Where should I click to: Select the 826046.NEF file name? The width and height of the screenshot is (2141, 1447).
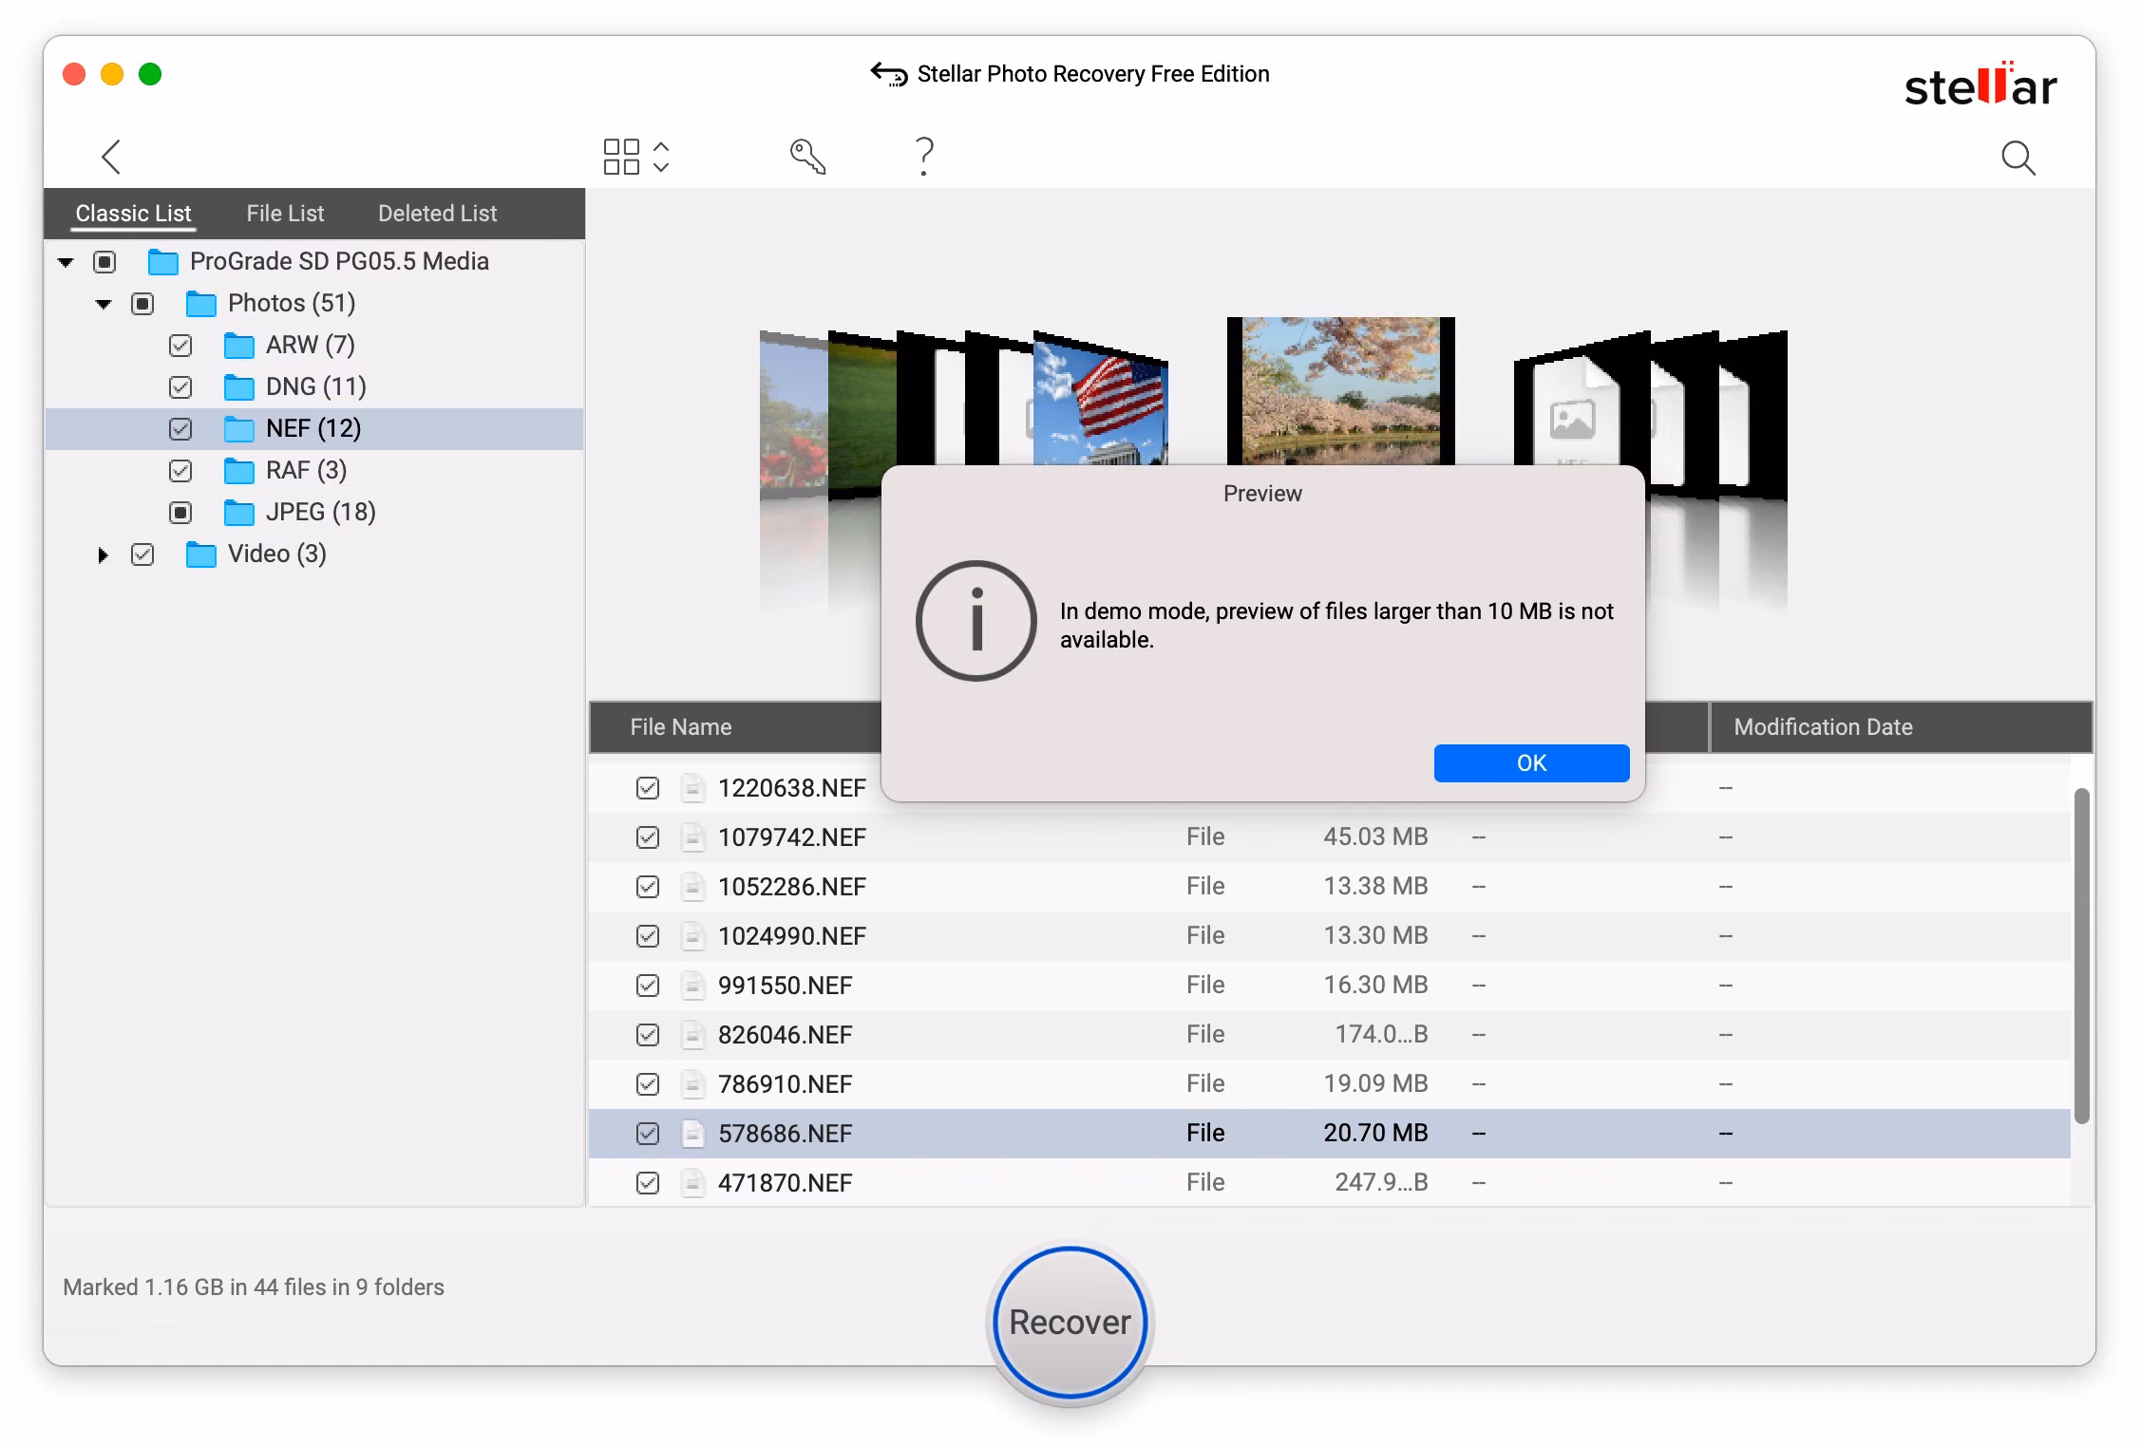[x=786, y=1035]
